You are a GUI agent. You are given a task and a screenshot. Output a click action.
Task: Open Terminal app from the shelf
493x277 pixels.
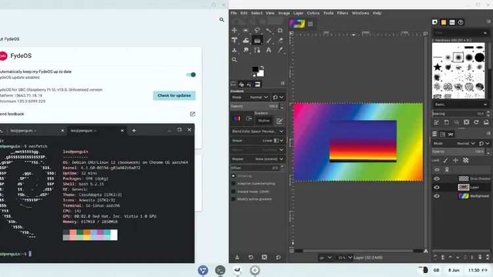(220, 270)
